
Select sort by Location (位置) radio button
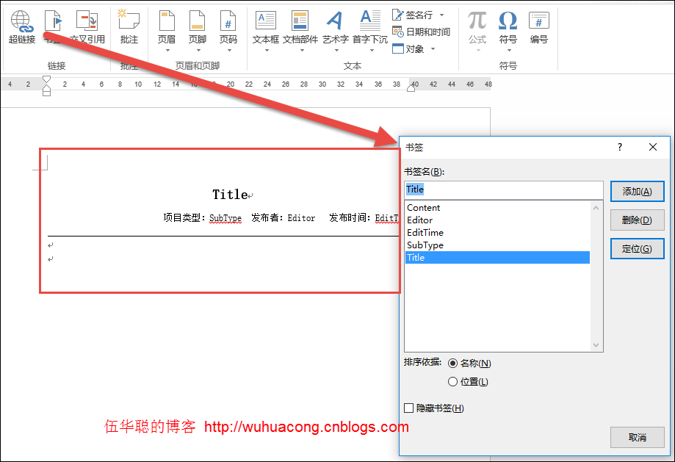(452, 382)
